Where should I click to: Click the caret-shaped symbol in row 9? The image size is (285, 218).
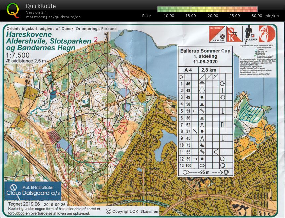[202, 138]
